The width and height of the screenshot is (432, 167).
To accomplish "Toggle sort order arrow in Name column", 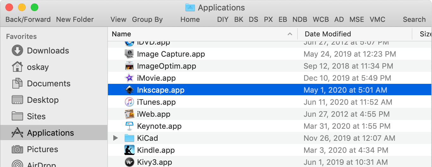I will click(x=290, y=34).
